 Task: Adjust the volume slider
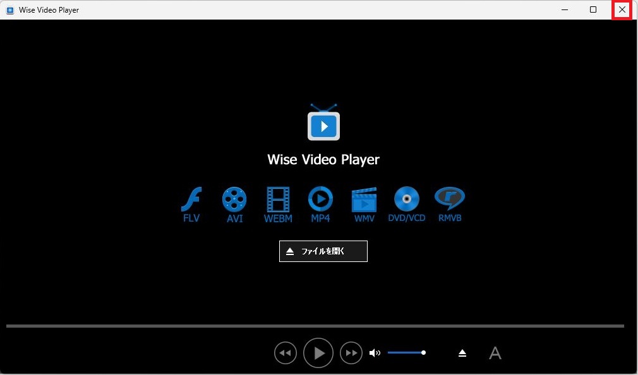(x=406, y=353)
